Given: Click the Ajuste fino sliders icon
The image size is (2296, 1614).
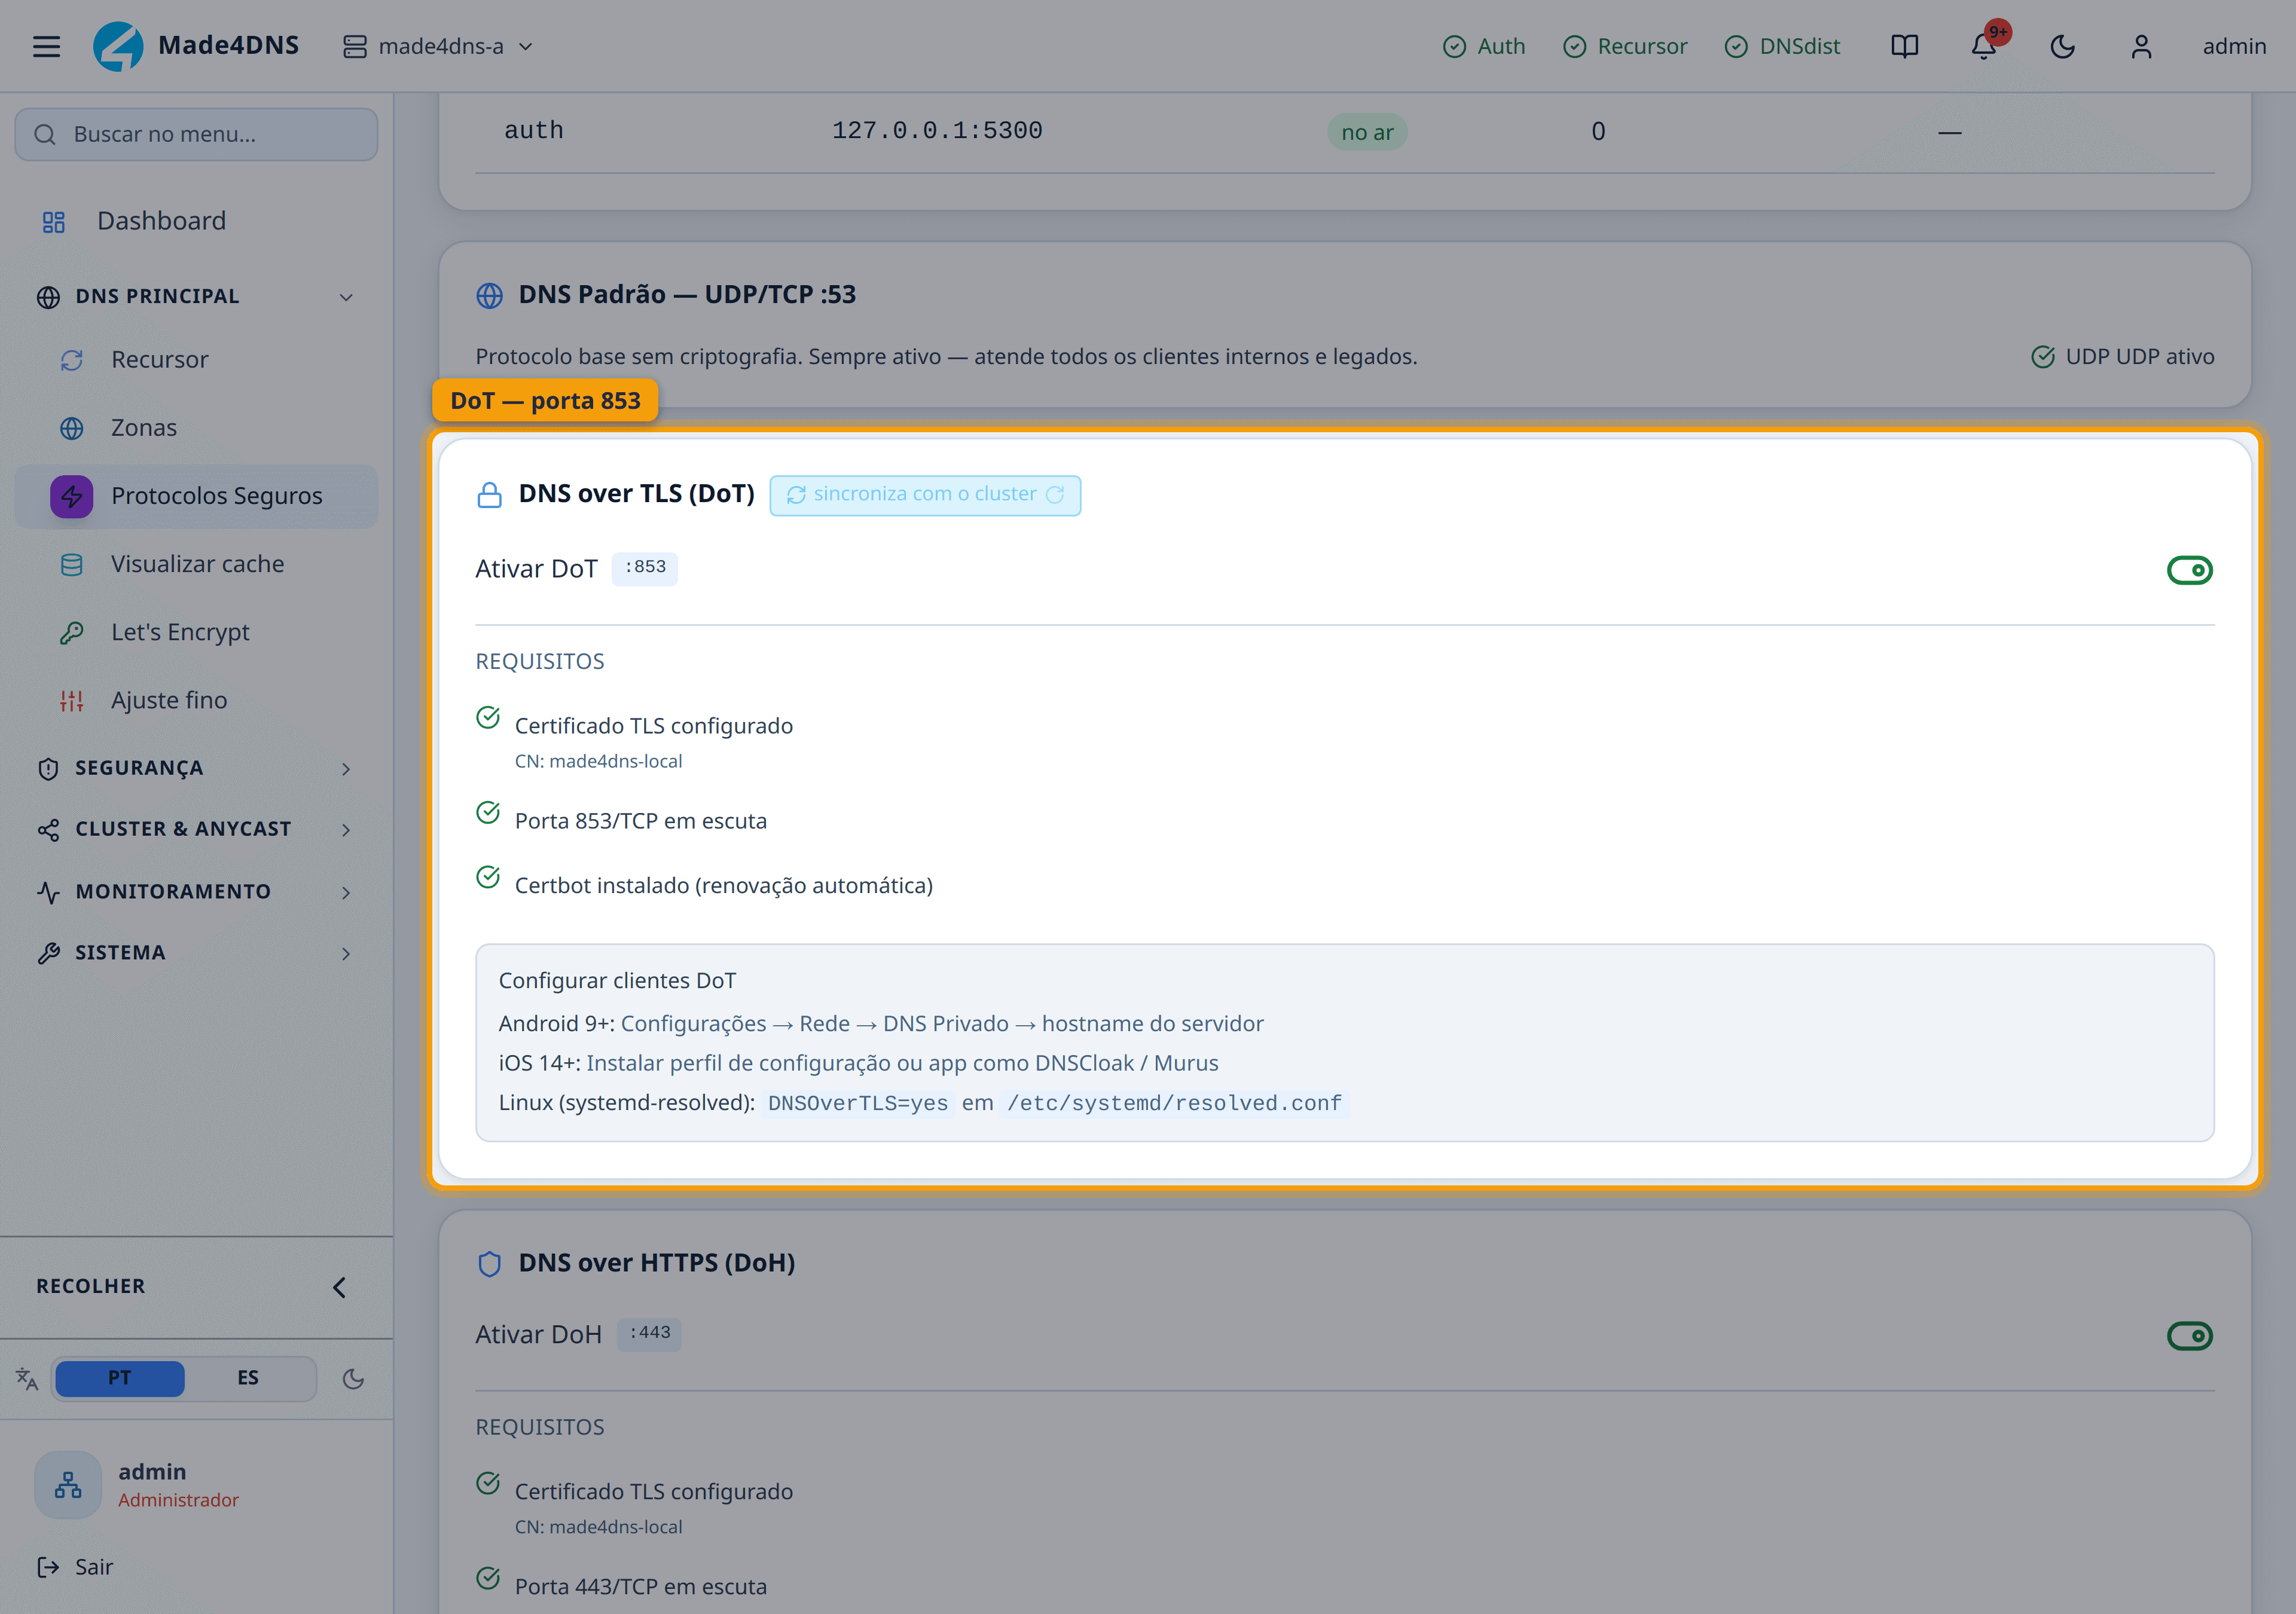Looking at the screenshot, I should point(72,701).
